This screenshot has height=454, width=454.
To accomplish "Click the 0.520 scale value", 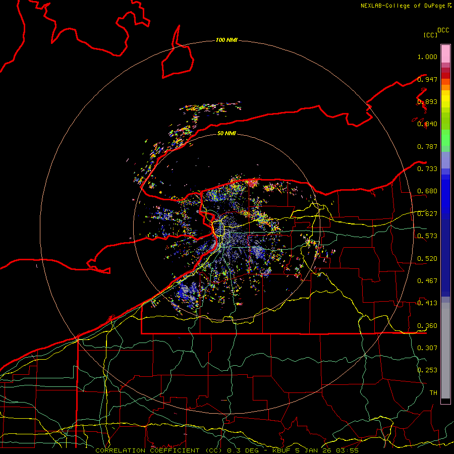I will coord(427,258).
